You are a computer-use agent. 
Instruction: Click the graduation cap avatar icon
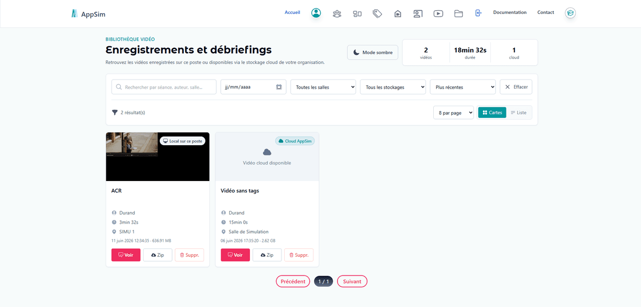coord(570,13)
